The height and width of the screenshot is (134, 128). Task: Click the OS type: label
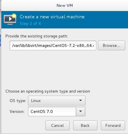18,101
